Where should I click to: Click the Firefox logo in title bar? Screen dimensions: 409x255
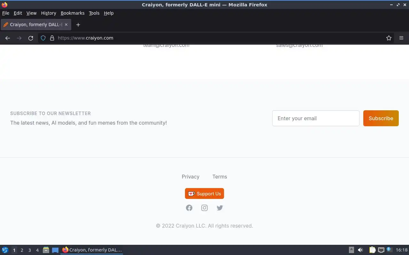(x=4, y=4)
